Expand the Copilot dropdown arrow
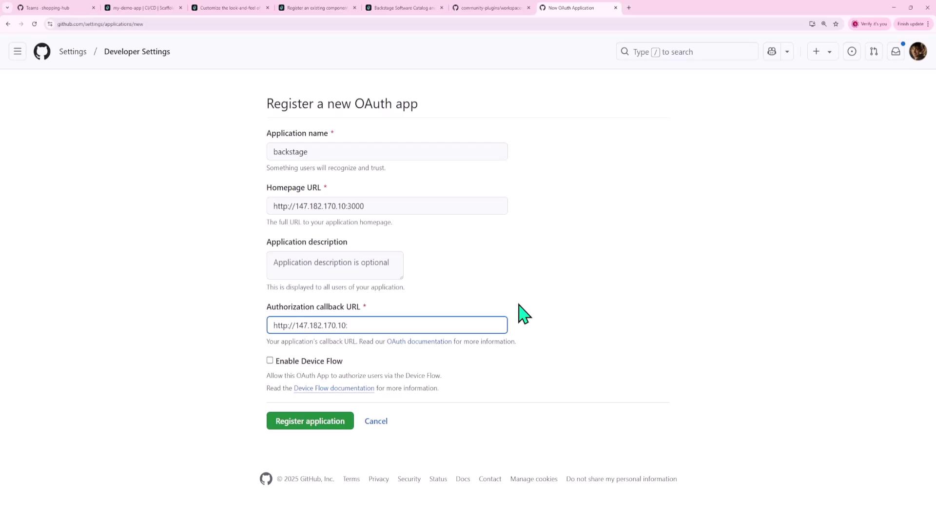This screenshot has height=527, width=936. (787, 51)
